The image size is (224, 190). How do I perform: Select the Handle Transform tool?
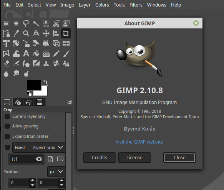(x=46, y=43)
